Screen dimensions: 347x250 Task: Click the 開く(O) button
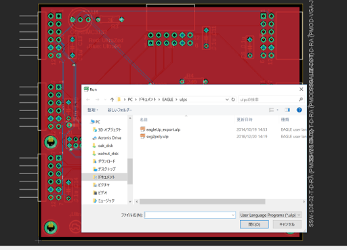(x=254, y=224)
